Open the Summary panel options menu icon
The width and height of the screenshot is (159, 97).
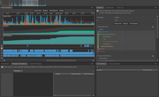point(156,8)
